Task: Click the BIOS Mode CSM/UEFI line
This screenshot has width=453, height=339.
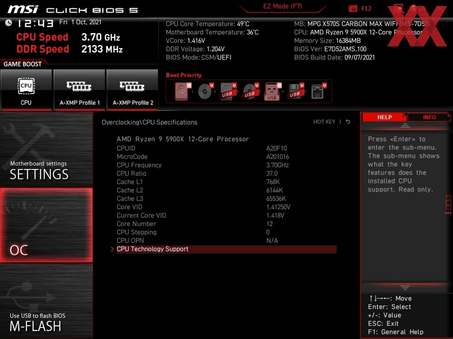Action: click(x=199, y=57)
